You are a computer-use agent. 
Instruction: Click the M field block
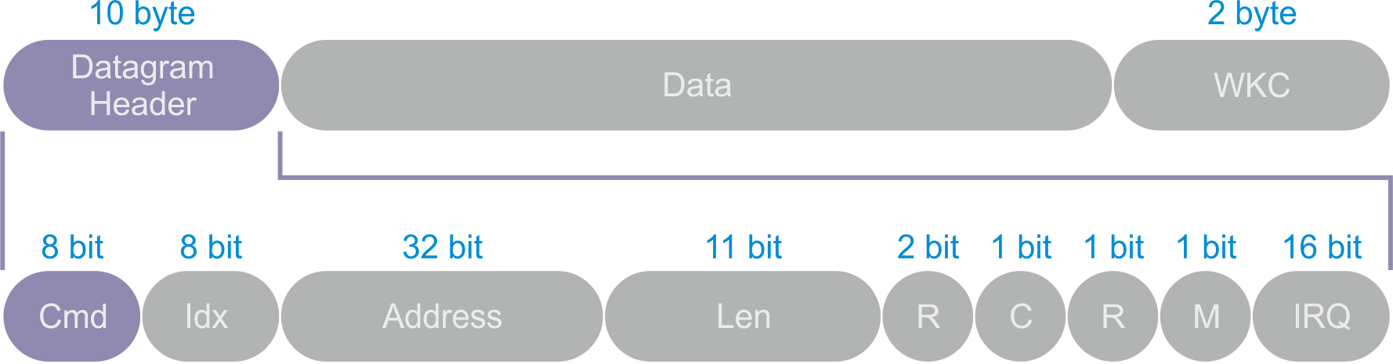[x=1205, y=316]
